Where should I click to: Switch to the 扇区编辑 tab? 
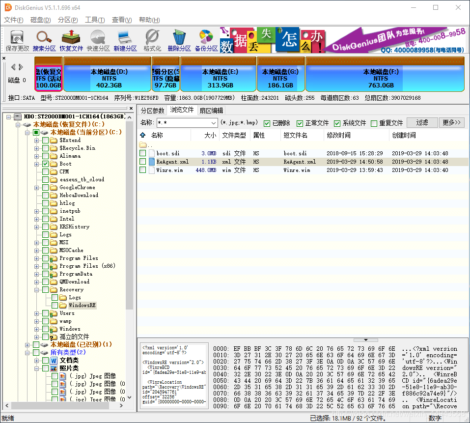[x=211, y=111]
